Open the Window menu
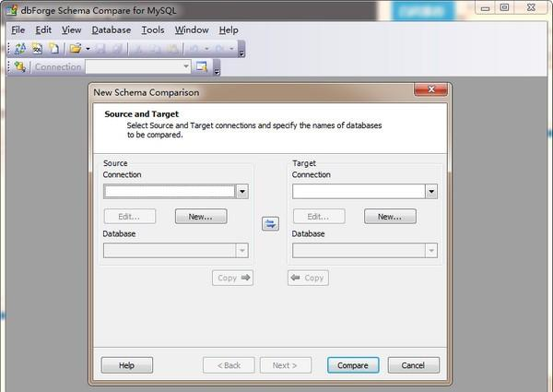Viewport: 553px width, 392px height. pos(192,30)
